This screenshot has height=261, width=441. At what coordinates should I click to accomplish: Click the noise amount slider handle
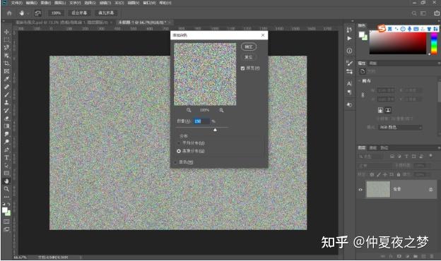(215, 130)
